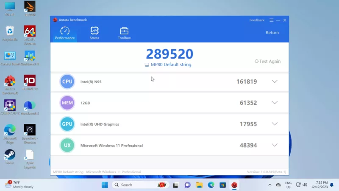Click the MP80 Default string device label
This screenshot has width=339, height=191.
tap(168, 65)
